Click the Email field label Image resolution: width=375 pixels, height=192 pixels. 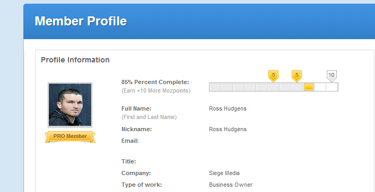[x=130, y=141]
